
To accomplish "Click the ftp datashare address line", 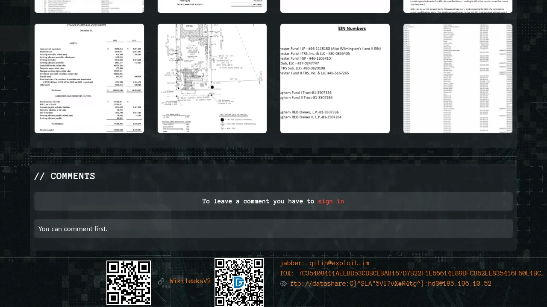I will click(x=391, y=284).
